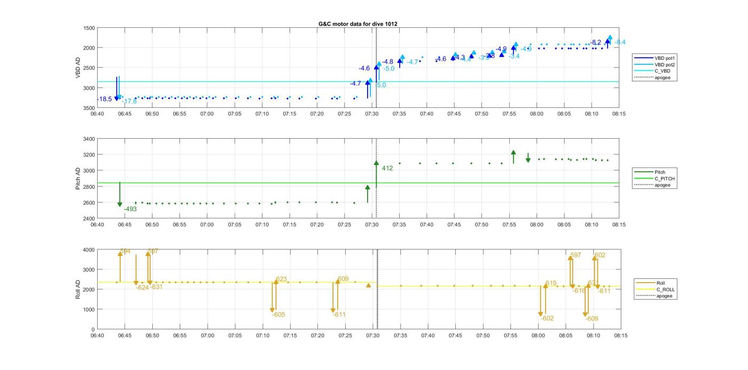This screenshot has height=370, width=748.
Task: Click the "3400" tick on the Pitch axis
Action: pyautogui.click(x=89, y=139)
